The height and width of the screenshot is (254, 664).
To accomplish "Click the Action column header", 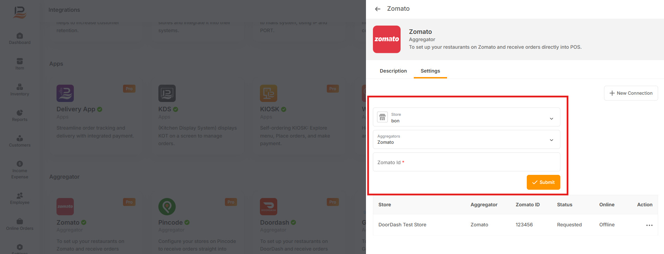I will coord(645,205).
